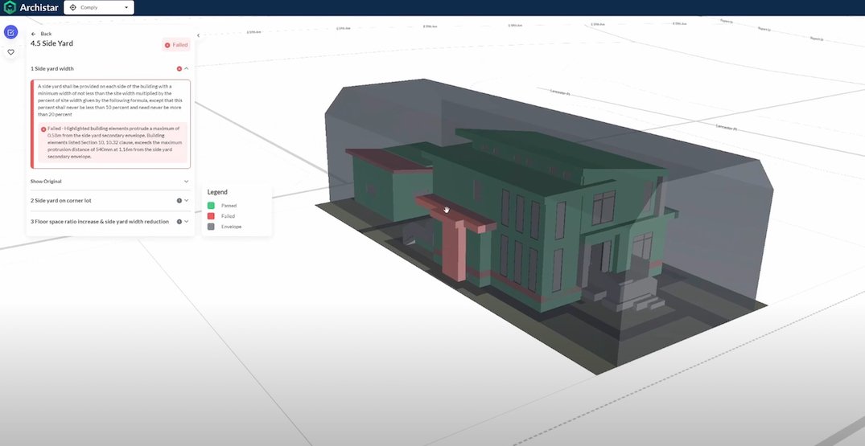The image size is (865, 446).
Task: Click info icon for Side yard on corner lot
Action: tap(179, 200)
